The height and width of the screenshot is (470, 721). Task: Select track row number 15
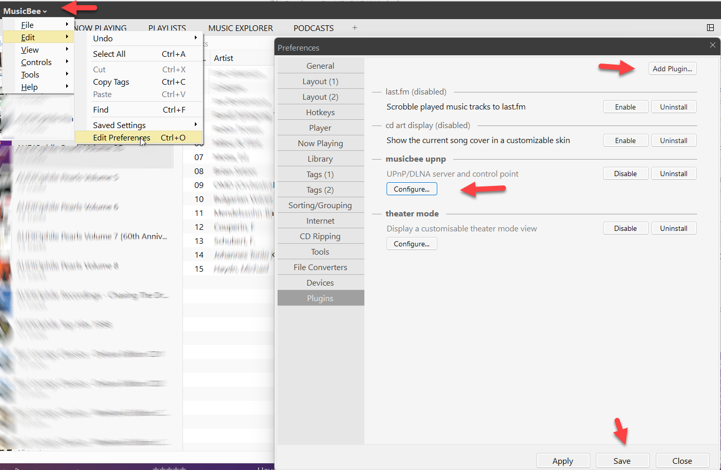click(228, 269)
